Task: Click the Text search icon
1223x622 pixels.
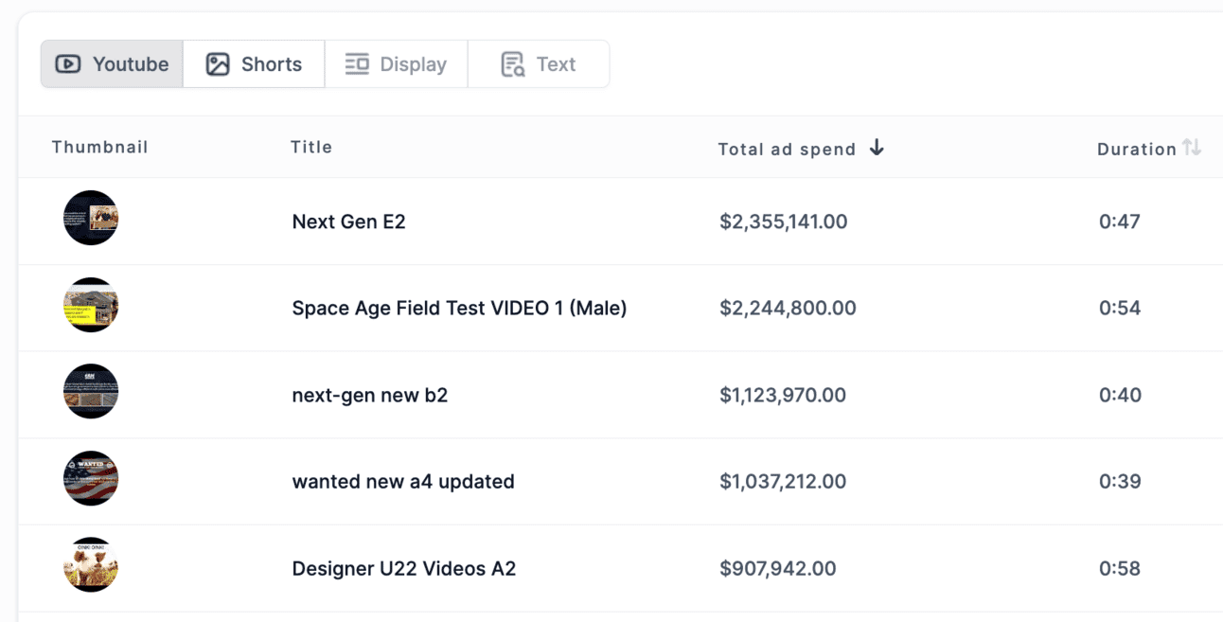Action: tap(513, 64)
